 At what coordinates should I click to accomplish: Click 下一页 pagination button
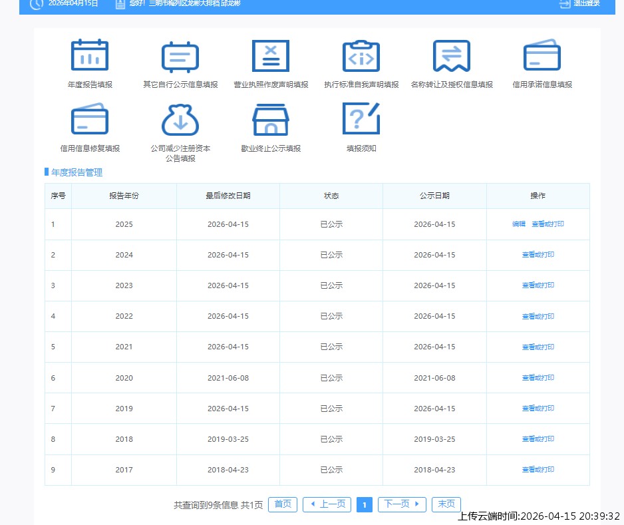(x=402, y=504)
